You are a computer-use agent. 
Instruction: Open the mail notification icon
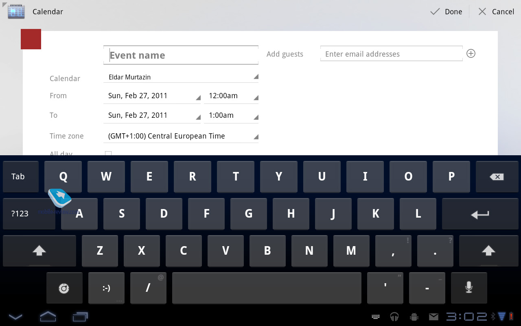point(433,316)
